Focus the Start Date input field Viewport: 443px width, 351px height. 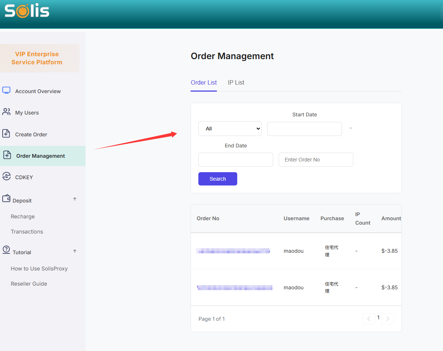[305, 129]
